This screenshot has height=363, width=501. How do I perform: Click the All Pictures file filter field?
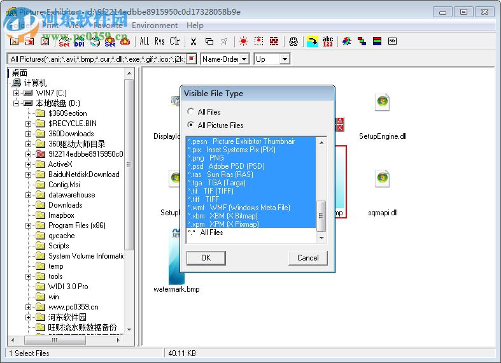coord(97,59)
